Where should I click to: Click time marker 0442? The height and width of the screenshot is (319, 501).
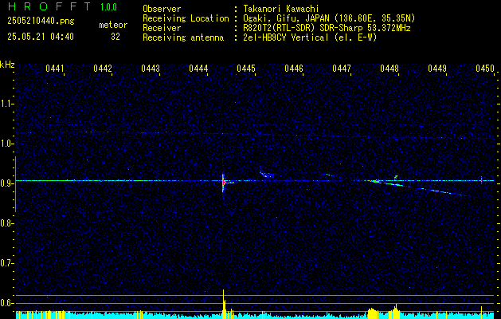click(x=103, y=69)
